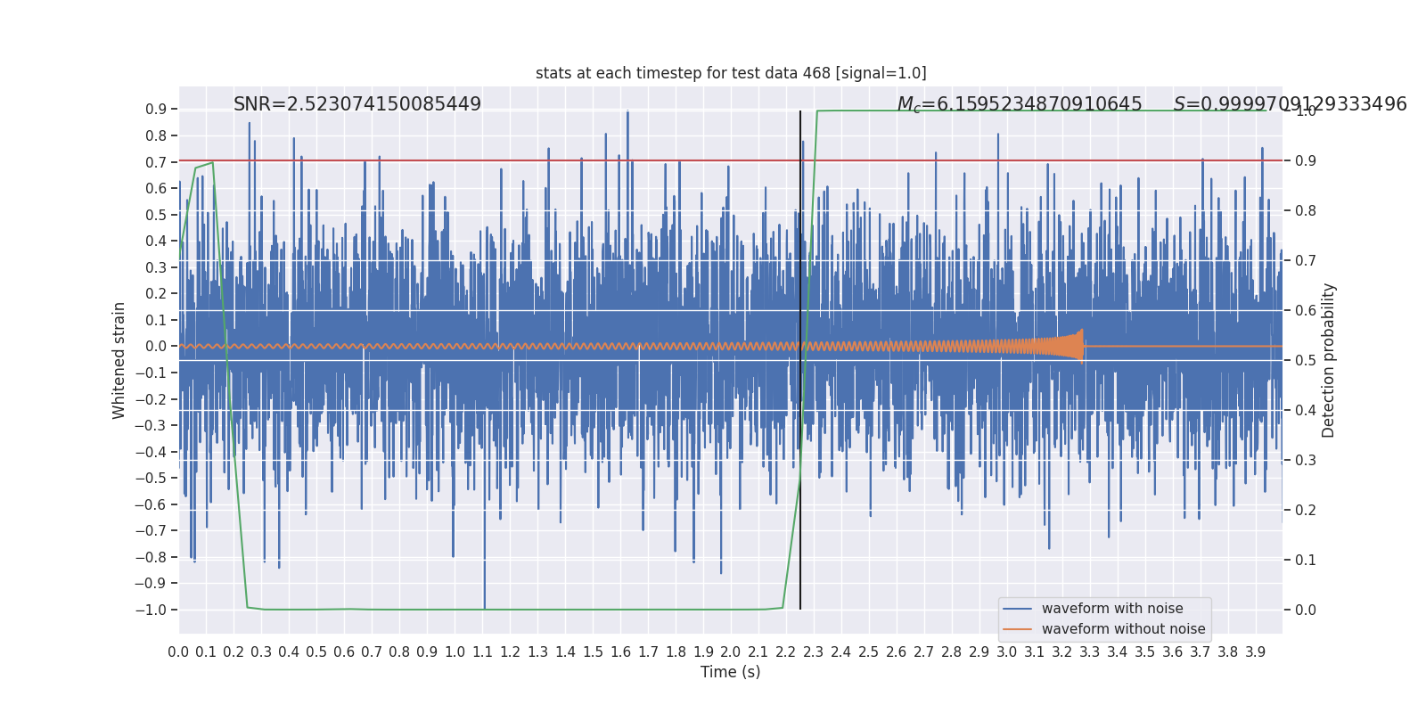Click the orange 'waveform without noise' legend line
The height and width of the screenshot is (713, 1426).
click(1017, 629)
